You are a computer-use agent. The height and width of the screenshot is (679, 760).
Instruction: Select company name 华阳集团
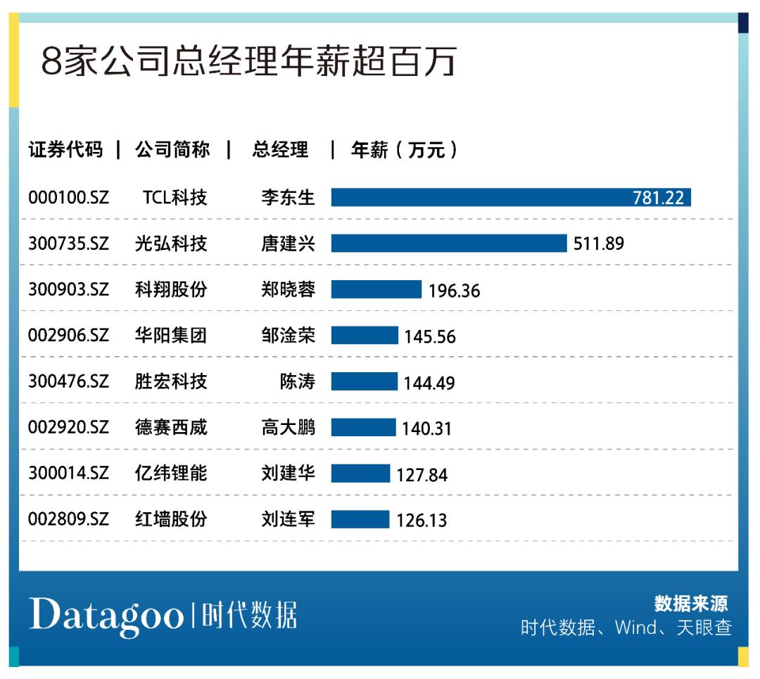click(171, 336)
